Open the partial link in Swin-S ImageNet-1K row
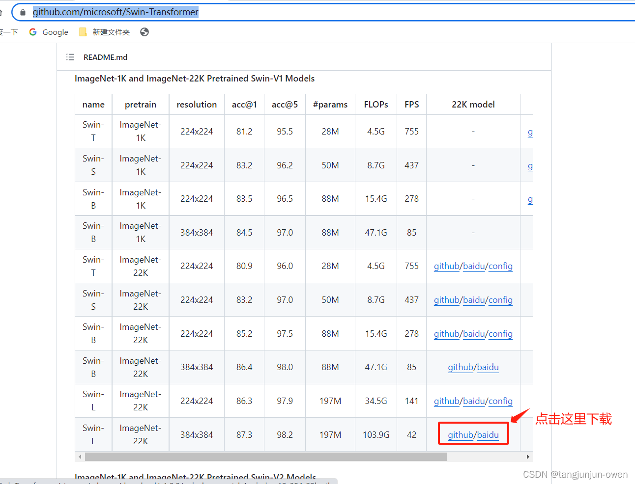This screenshot has height=484, width=635. tap(530, 166)
